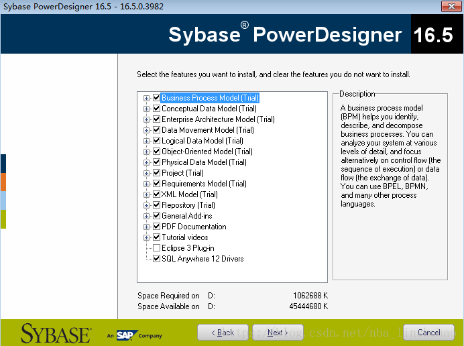
Task: Expand PDF Documentation tree node
Action: pyautogui.click(x=146, y=227)
